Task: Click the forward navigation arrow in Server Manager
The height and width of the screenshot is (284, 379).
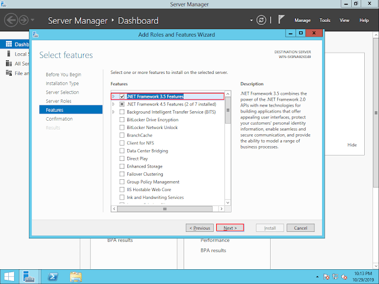Action: [24, 20]
